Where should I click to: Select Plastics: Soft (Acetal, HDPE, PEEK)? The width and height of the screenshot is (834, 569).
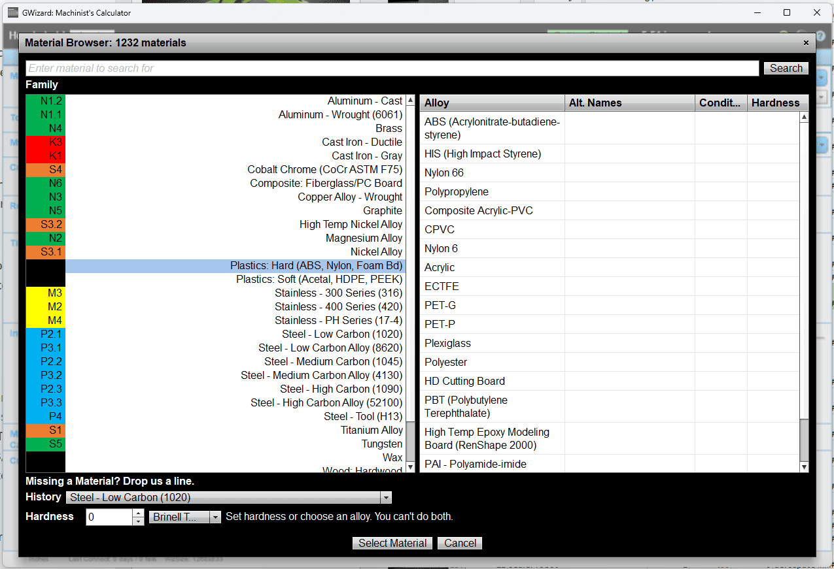(x=216, y=280)
